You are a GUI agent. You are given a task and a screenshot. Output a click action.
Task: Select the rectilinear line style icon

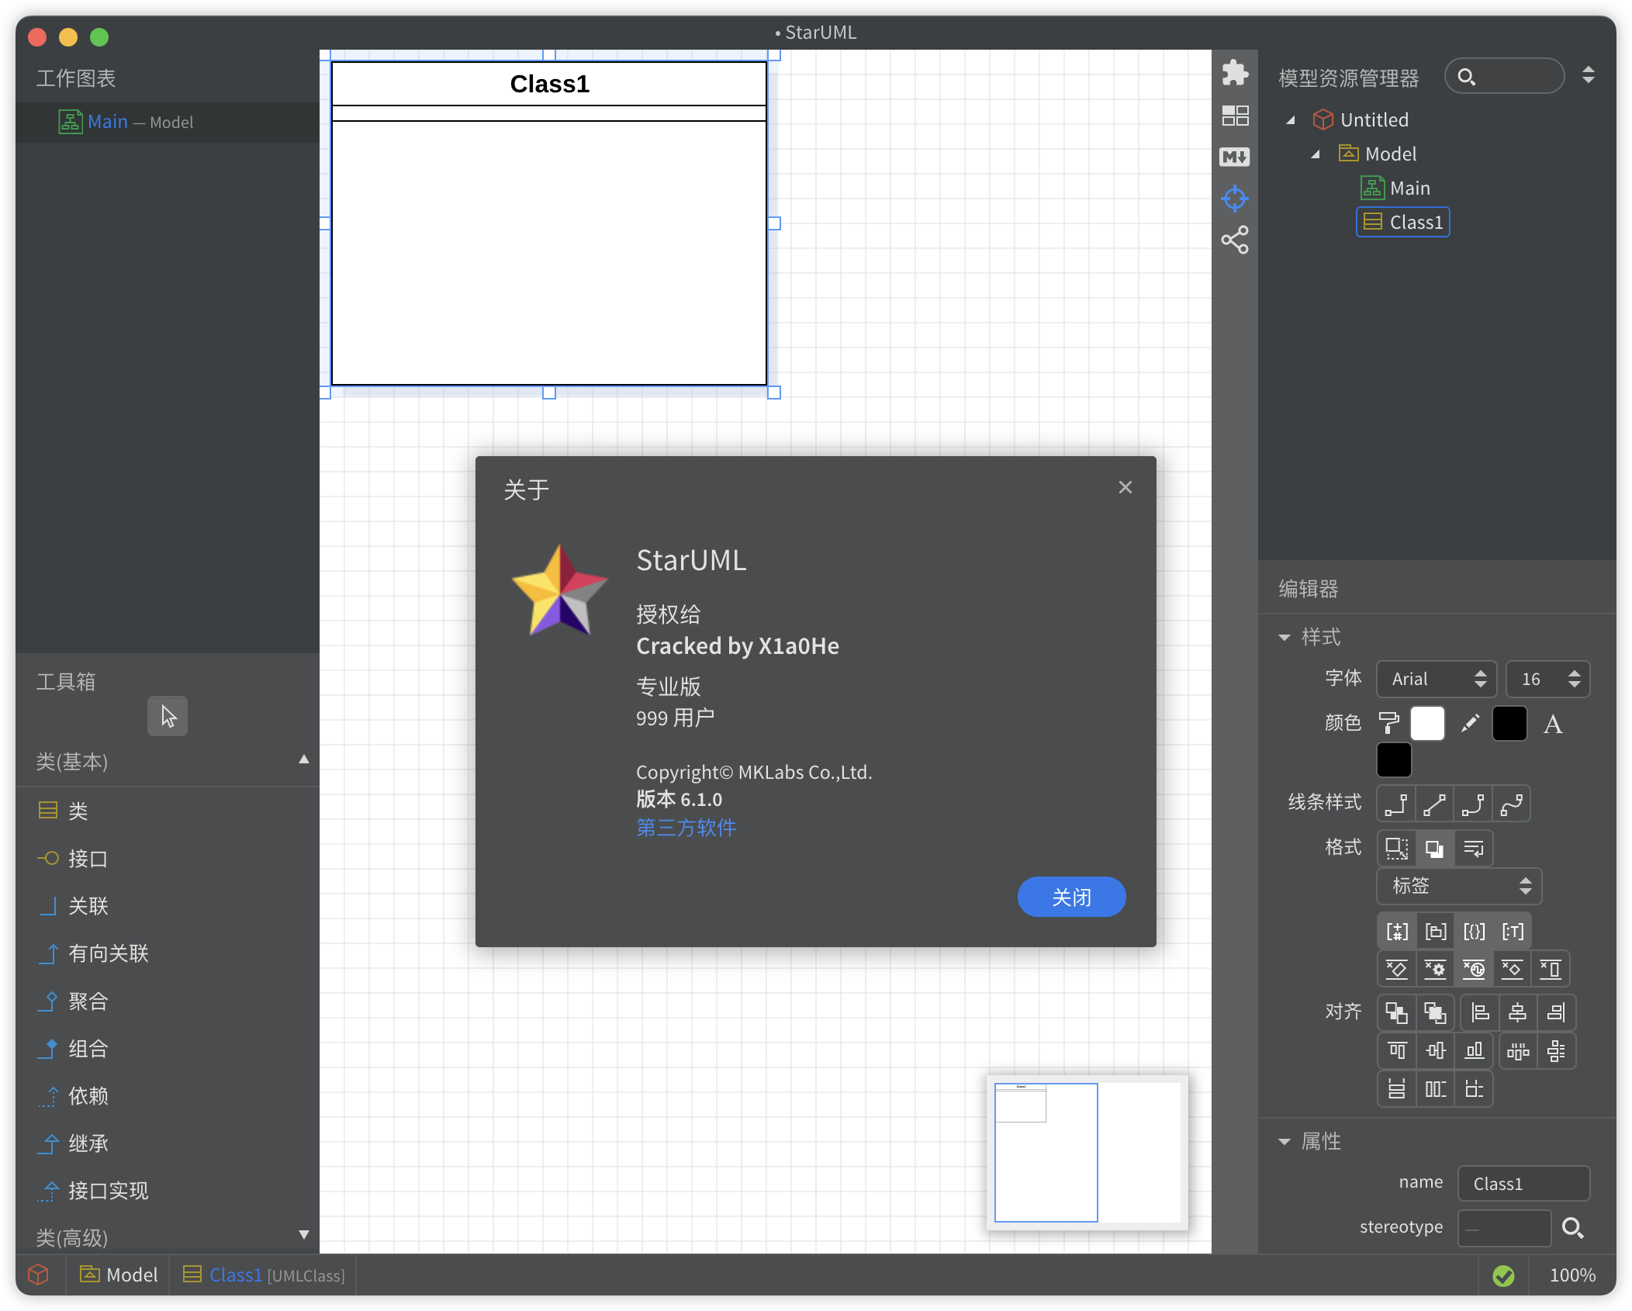1396,804
